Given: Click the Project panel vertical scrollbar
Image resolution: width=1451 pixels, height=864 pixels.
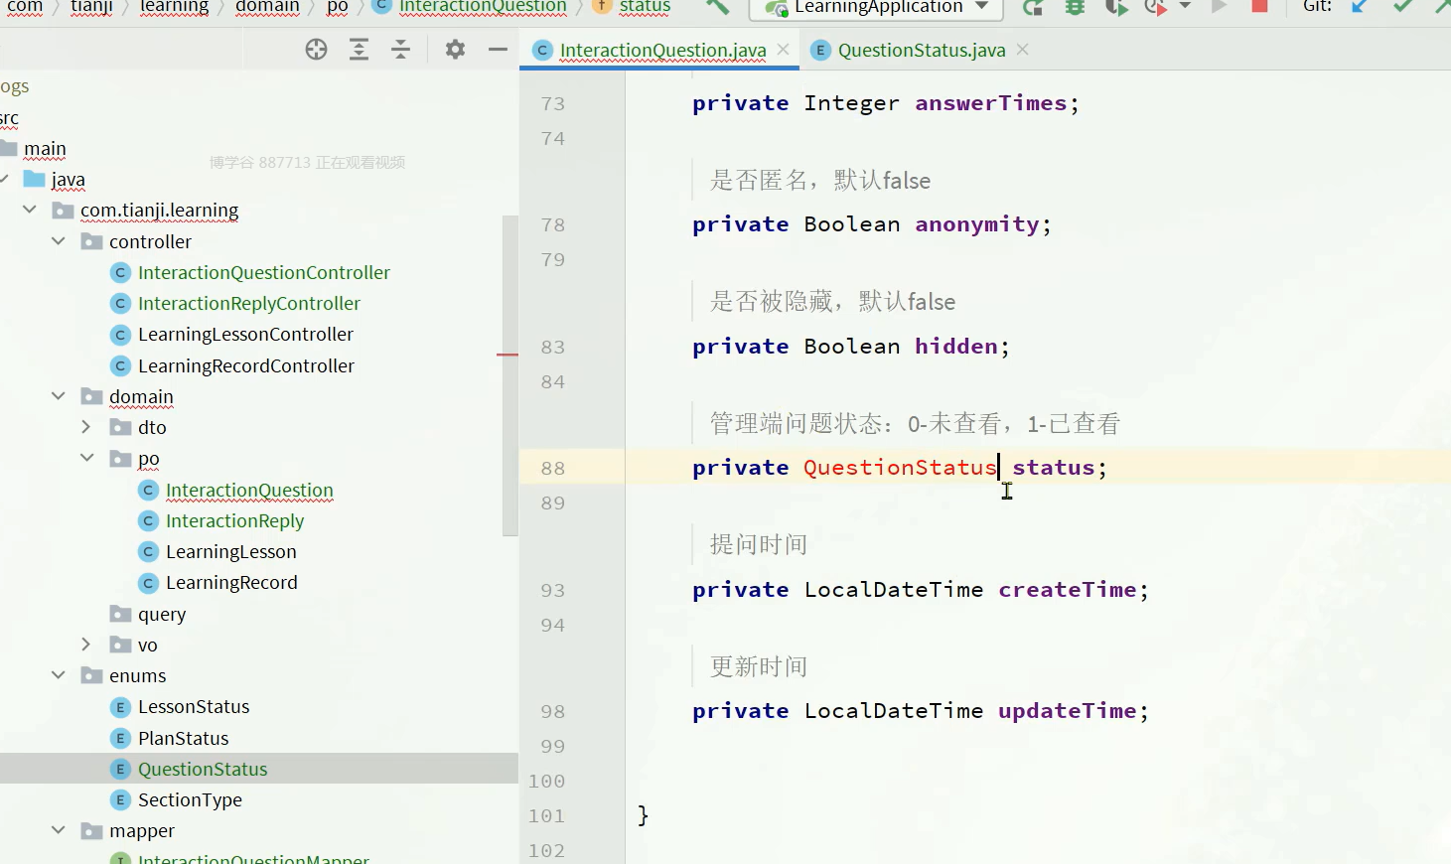Looking at the screenshot, I should click(510, 375).
